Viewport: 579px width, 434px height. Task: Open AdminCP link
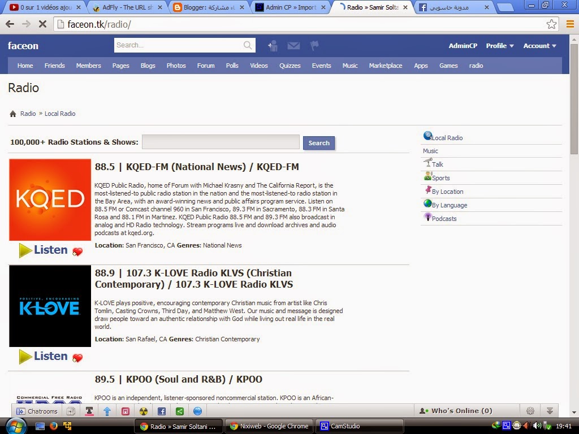(463, 46)
